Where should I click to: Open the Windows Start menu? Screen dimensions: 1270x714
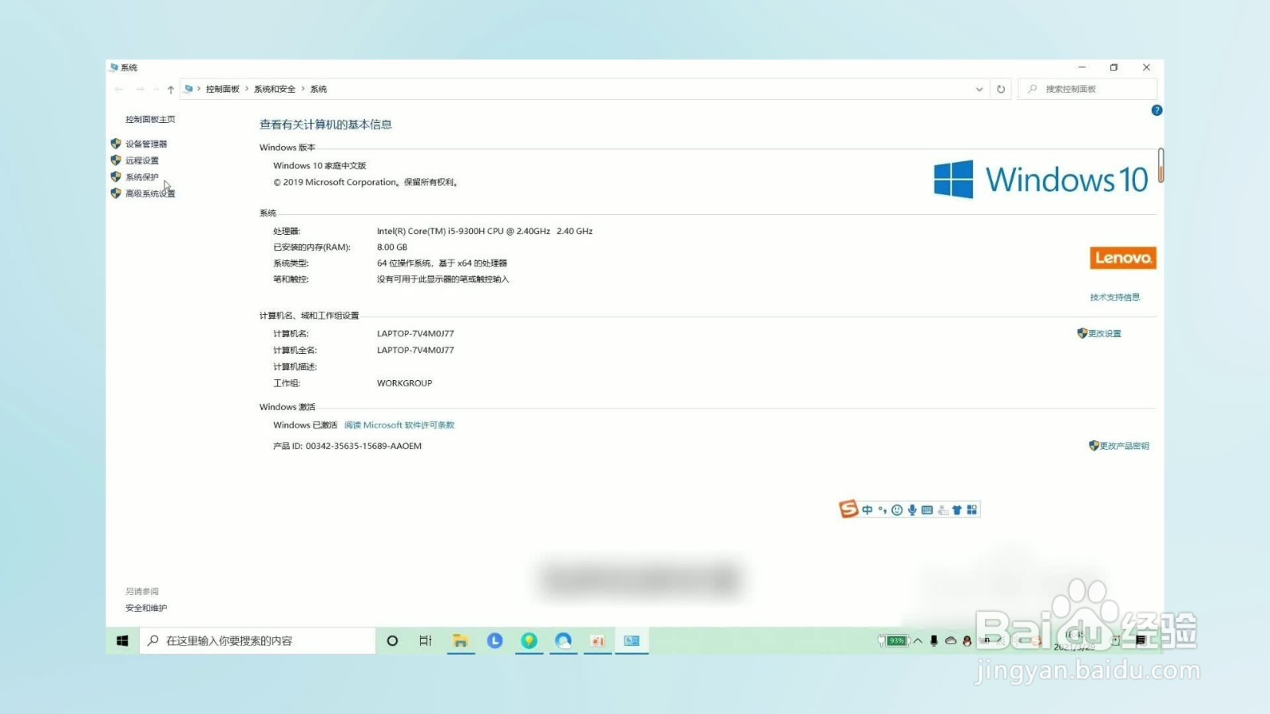pyautogui.click(x=122, y=640)
